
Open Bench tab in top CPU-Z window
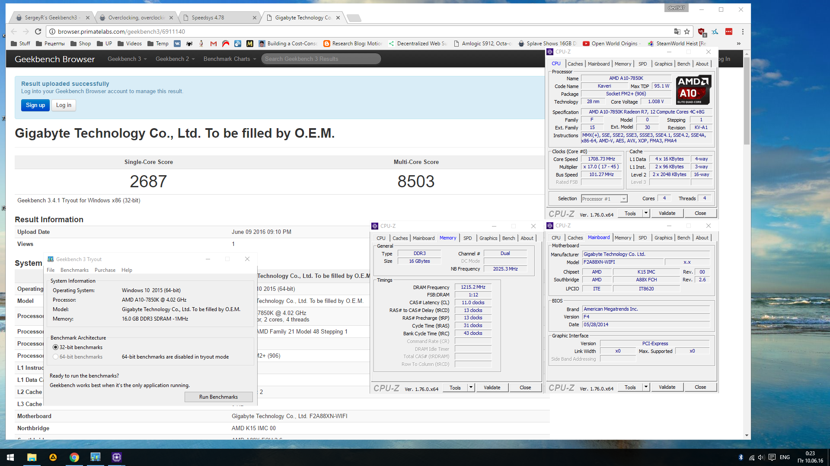click(683, 64)
